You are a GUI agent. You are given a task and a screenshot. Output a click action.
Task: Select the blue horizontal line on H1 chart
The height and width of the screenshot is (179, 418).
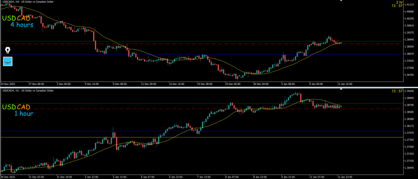(163, 131)
